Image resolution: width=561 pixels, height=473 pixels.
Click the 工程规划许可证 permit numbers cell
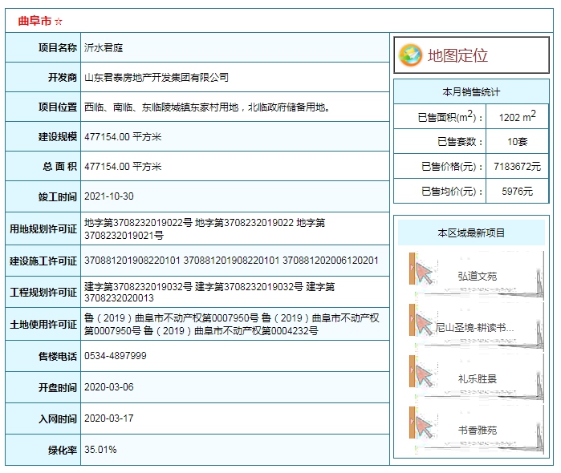point(235,292)
